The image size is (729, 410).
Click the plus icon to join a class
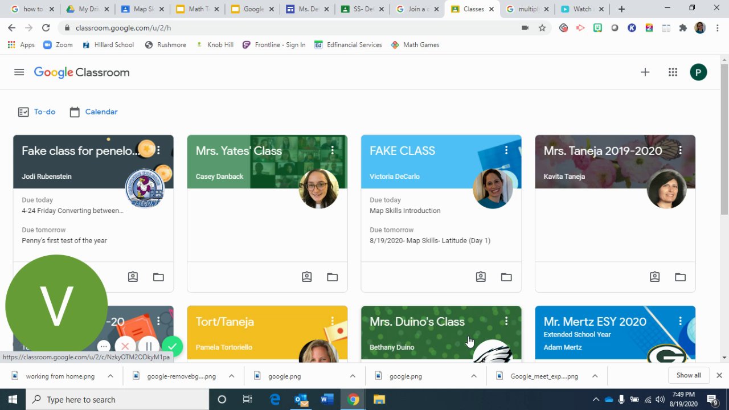[645, 72]
